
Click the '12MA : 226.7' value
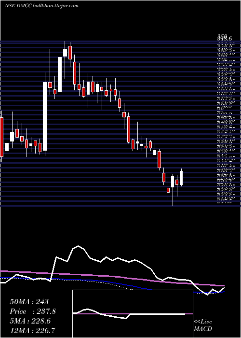pyautogui.click(x=32, y=331)
